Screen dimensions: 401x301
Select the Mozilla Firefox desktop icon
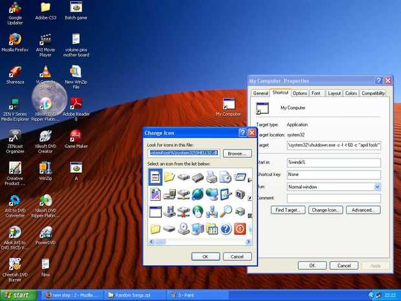pos(15,43)
